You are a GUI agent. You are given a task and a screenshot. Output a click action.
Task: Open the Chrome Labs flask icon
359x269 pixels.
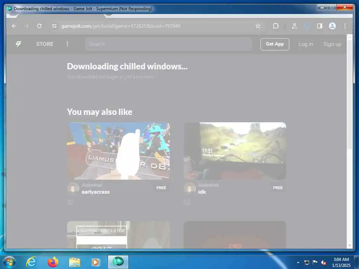(294, 26)
